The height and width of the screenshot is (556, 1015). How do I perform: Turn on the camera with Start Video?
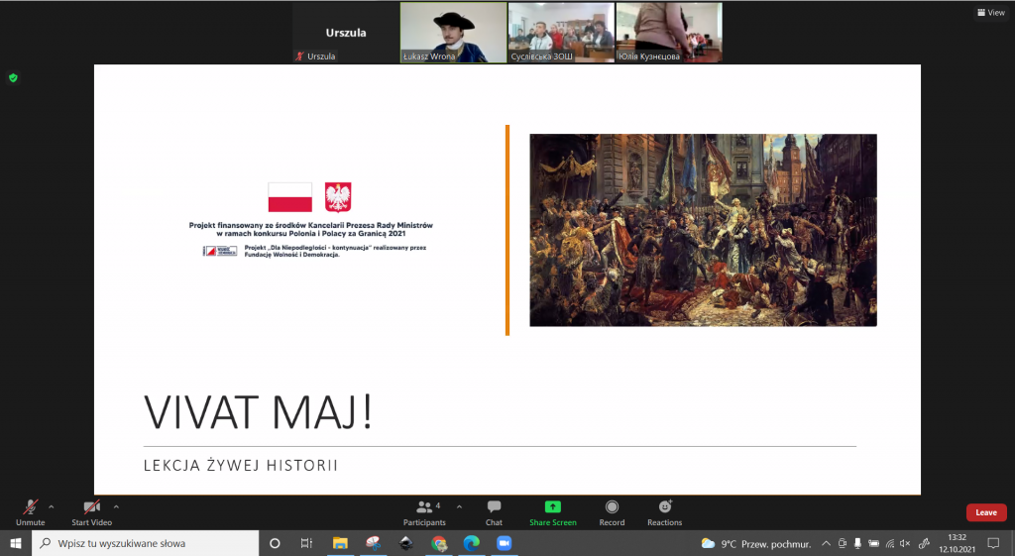91,511
